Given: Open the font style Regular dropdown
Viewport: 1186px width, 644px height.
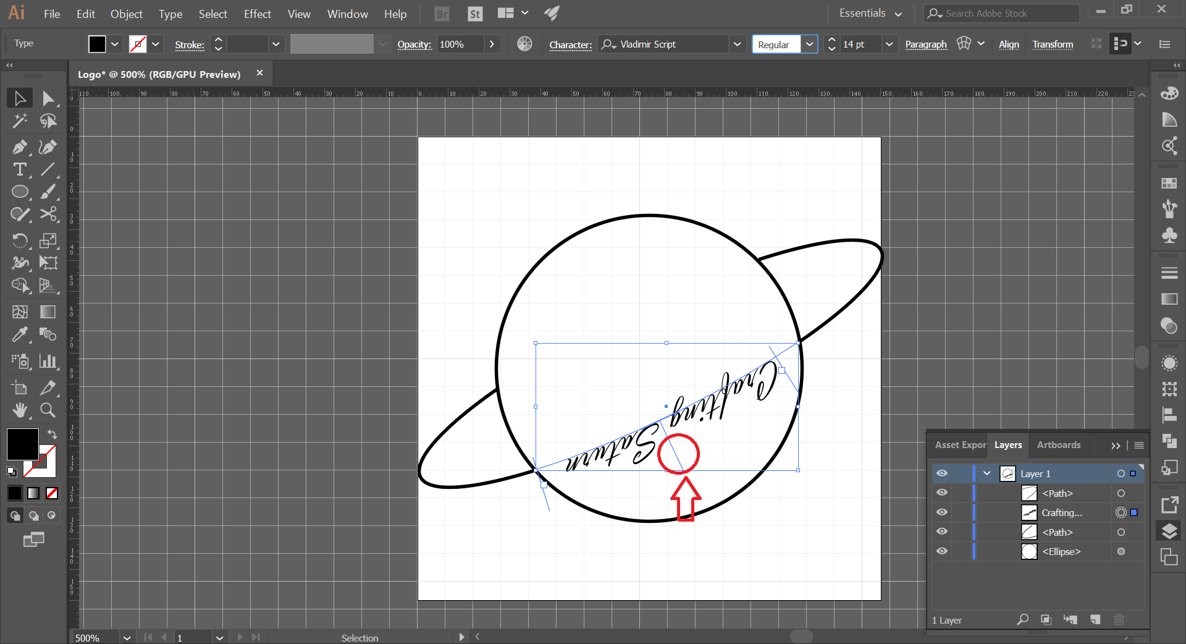Looking at the screenshot, I should pos(809,44).
